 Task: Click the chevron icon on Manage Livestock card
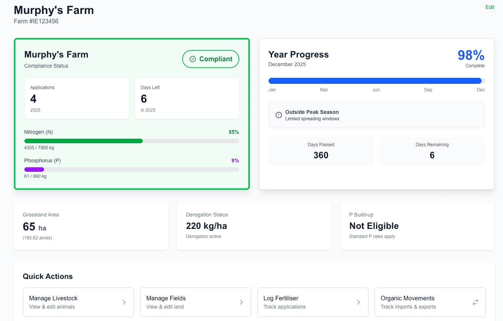124,302
